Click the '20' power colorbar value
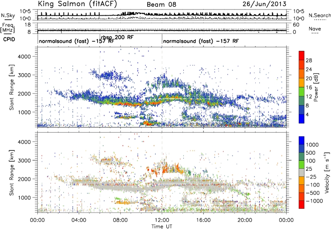 (x=309, y=79)
